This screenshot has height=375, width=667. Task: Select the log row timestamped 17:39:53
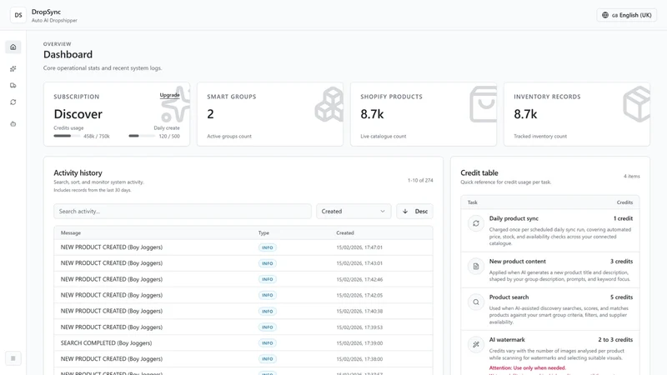(x=243, y=327)
